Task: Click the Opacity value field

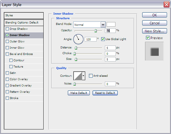Action: [110, 31]
